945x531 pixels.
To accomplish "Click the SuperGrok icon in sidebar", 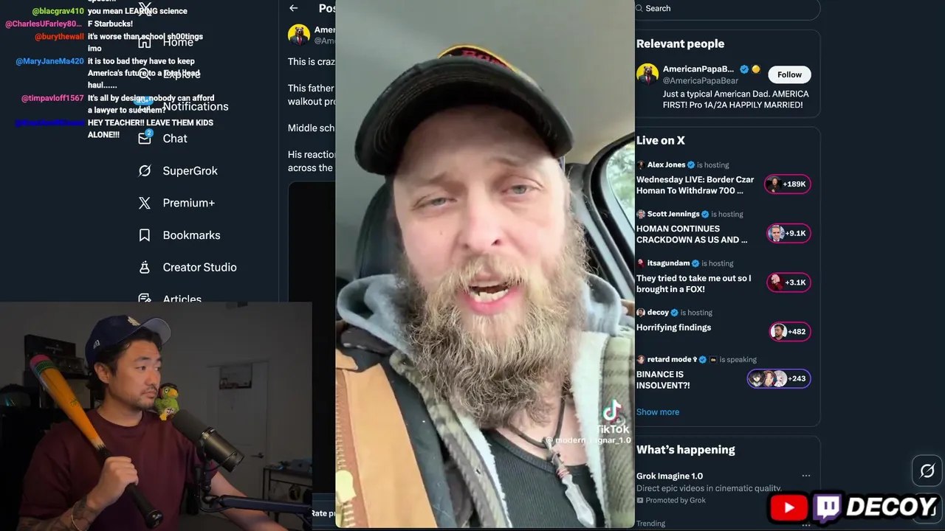I will click(145, 170).
